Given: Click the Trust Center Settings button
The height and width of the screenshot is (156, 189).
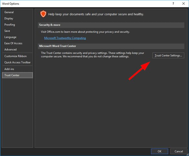Looking at the screenshot, I should click(168, 56).
